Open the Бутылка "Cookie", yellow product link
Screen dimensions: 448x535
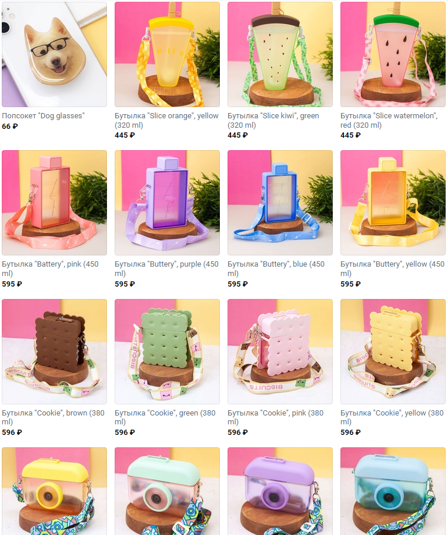click(392, 417)
